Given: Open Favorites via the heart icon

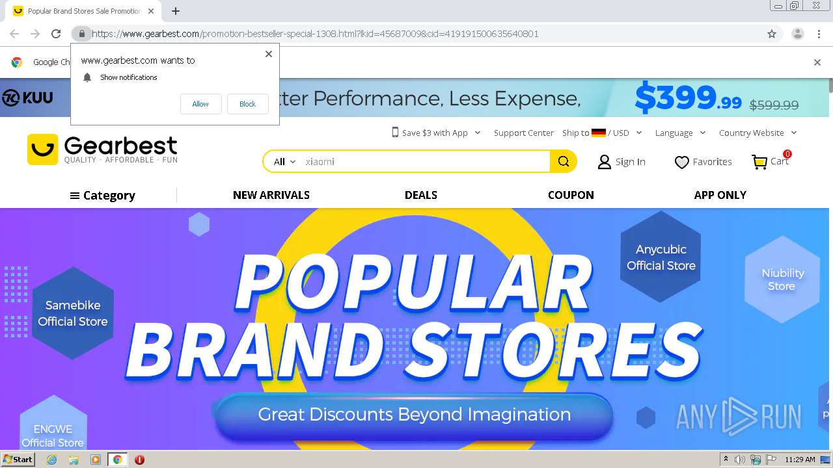Looking at the screenshot, I should (681, 162).
